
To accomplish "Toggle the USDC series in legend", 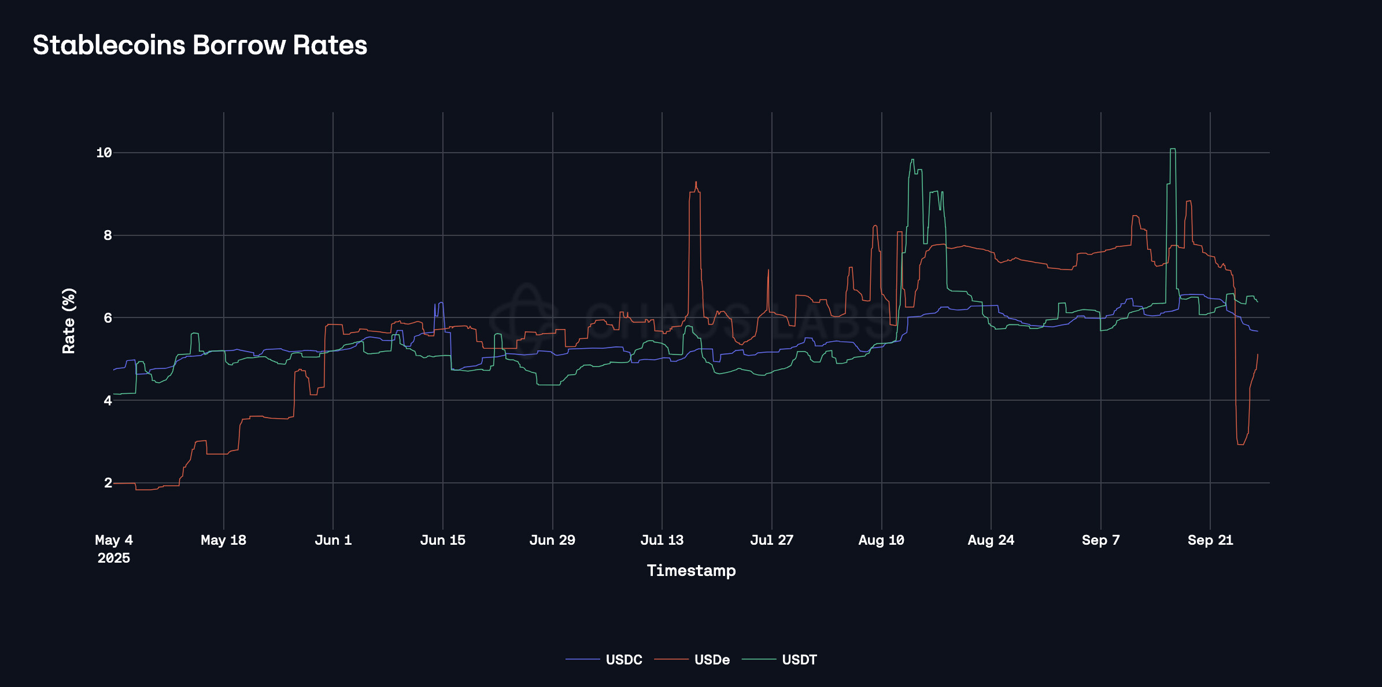I will tap(623, 660).
